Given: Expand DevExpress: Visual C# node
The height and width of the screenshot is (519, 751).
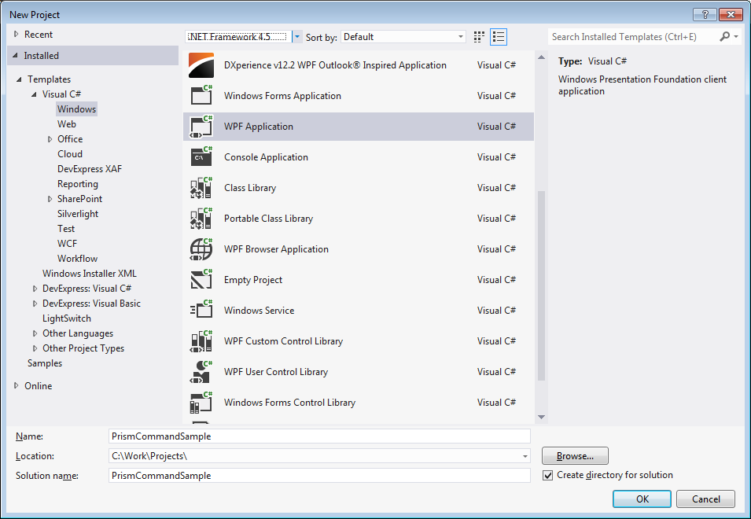Looking at the screenshot, I should pos(35,289).
